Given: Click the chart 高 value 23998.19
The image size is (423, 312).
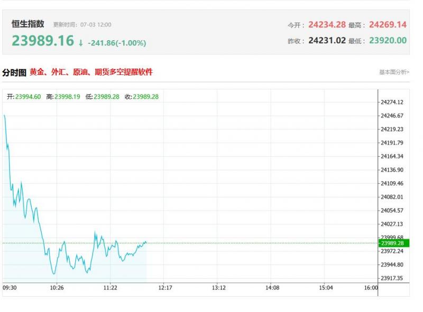Looking at the screenshot, I should point(67,97).
